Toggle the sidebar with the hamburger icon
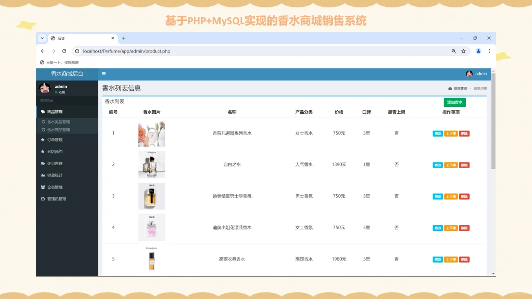This screenshot has width=532, height=299. pyautogui.click(x=104, y=74)
